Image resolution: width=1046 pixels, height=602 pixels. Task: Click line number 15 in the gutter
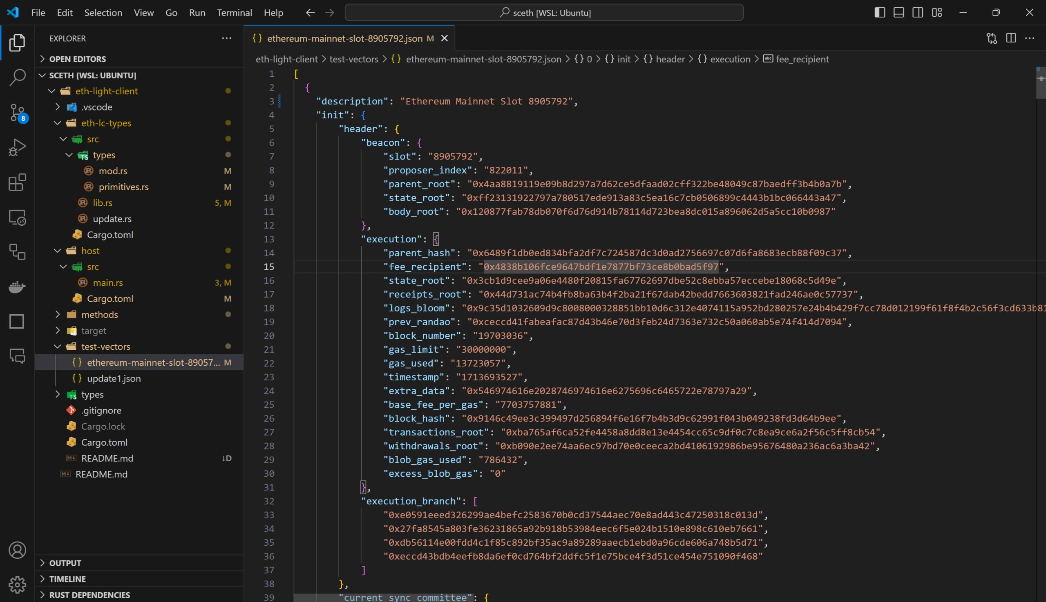coord(268,267)
